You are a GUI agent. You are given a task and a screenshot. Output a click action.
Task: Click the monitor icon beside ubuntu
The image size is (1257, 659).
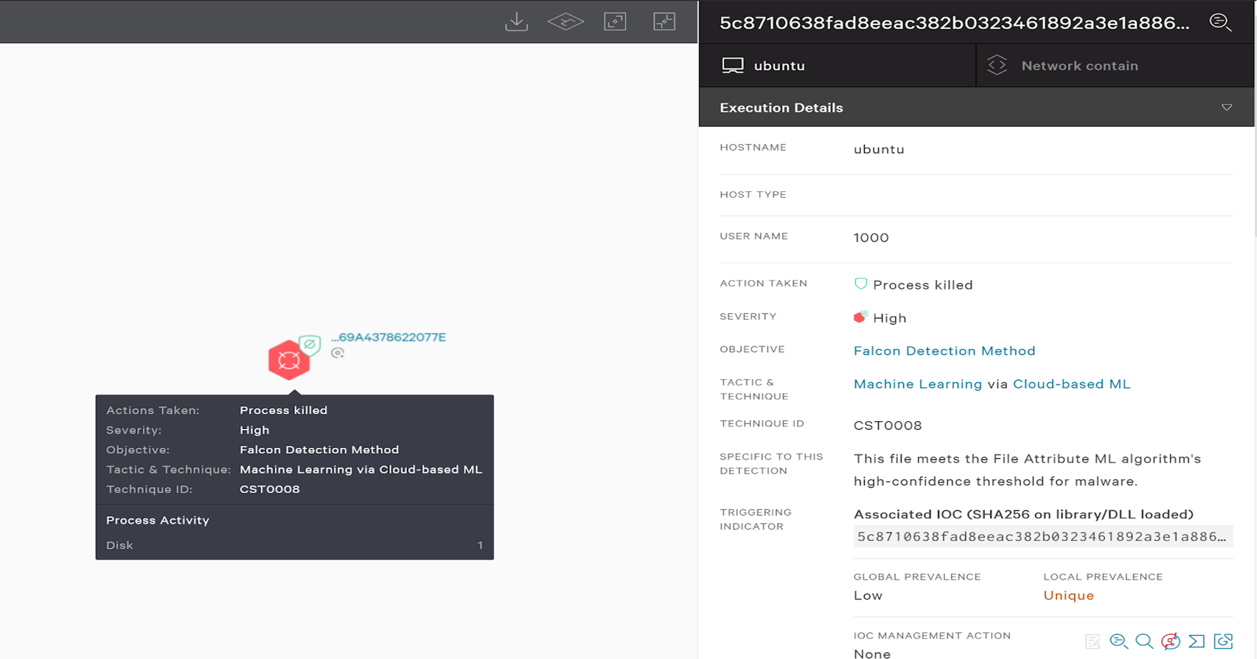[732, 65]
